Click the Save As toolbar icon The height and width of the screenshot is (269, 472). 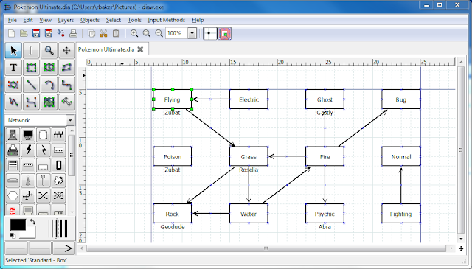49,33
